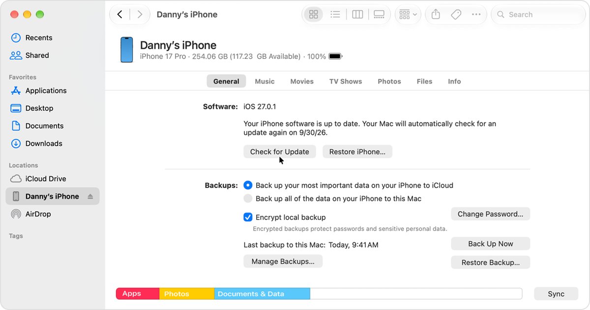Click the Restore iPhone button

pyautogui.click(x=357, y=152)
